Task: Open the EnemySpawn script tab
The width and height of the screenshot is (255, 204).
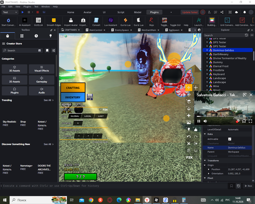Action: pyautogui.click(x=122, y=30)
